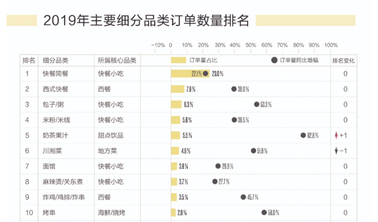
Task: Click the 麻辣烫/关东煮 category cell
Action: tap(62, 182)
